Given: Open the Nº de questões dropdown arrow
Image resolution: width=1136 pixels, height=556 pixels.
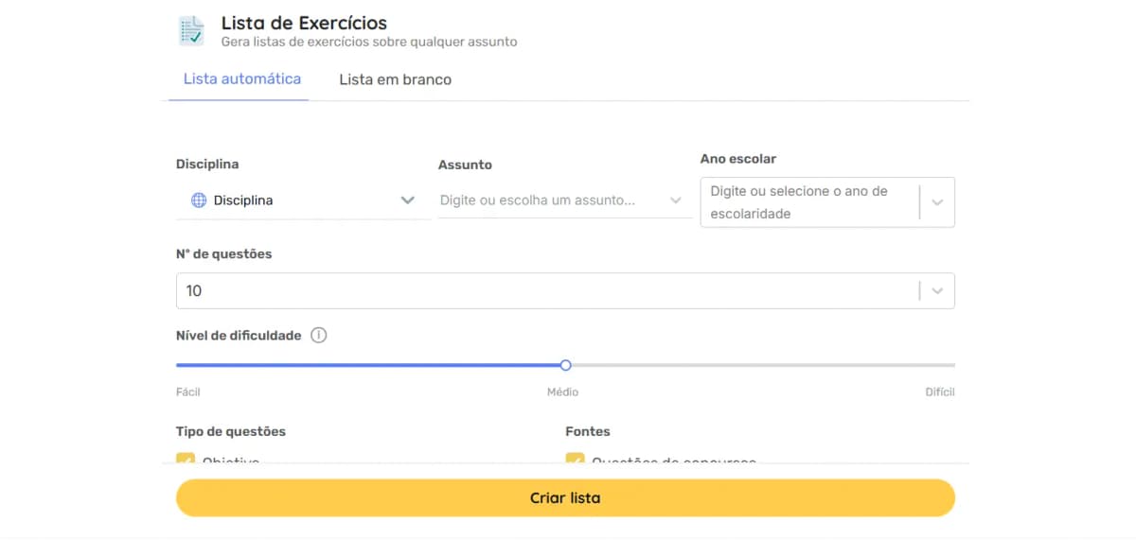Looking at the screenshot, I should [x=937, y=291].
